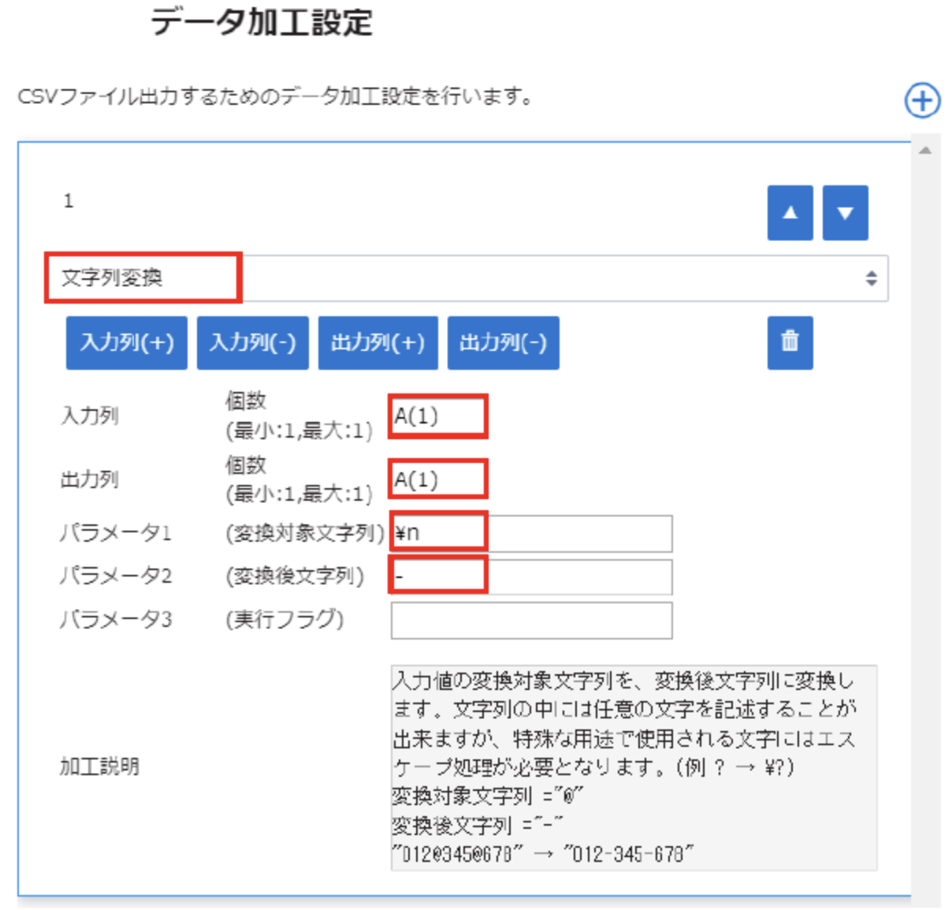Click the empty パラメータ3 実行フラグ field
This screenshot has width=952, height=910.
531,621
